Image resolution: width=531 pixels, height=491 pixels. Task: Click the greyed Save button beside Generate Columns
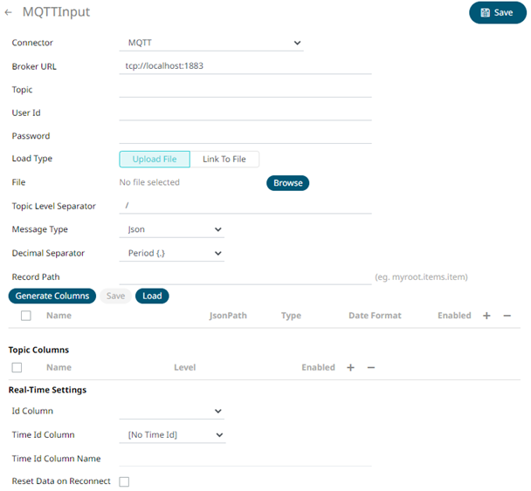(x=115, y=296)
